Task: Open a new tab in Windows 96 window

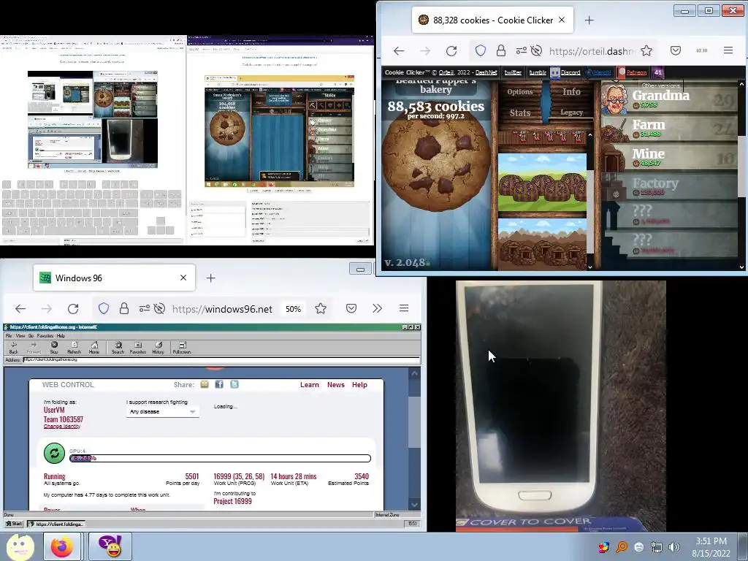Action: (x=211, y=278)
